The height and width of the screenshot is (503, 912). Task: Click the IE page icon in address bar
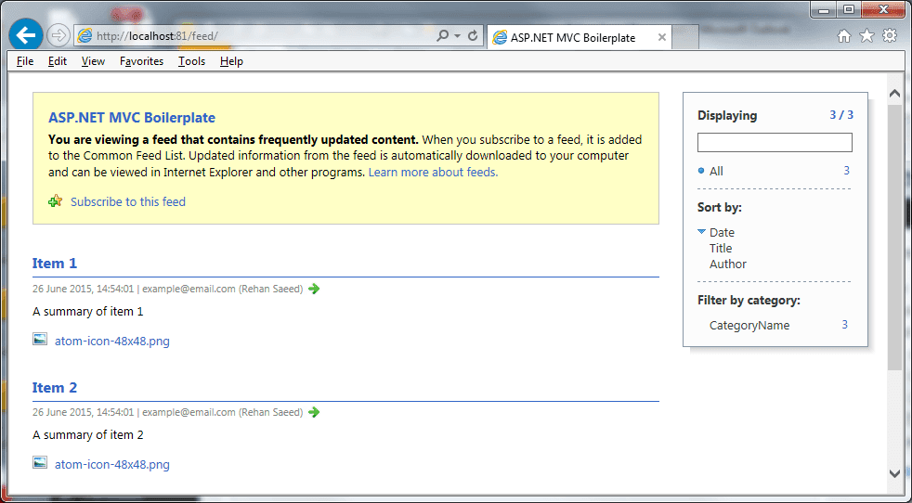click(85, 36)
